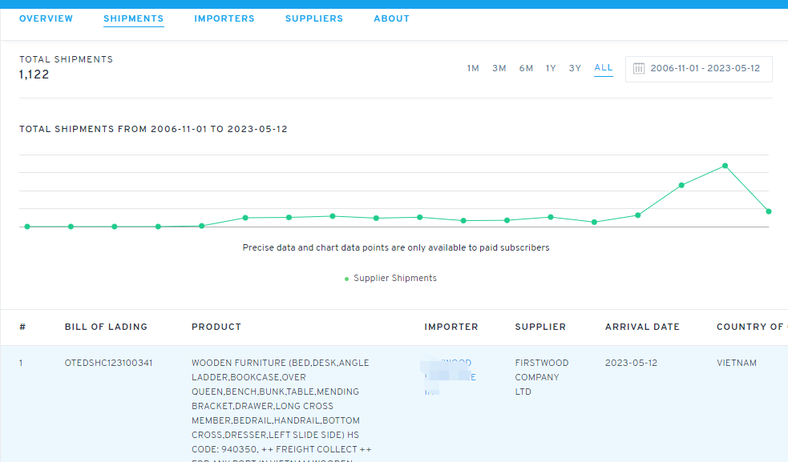The width and height of the screenshot is (788, 462).
Task: Open the blurred importer link in row 1
Action: (450, 376)
